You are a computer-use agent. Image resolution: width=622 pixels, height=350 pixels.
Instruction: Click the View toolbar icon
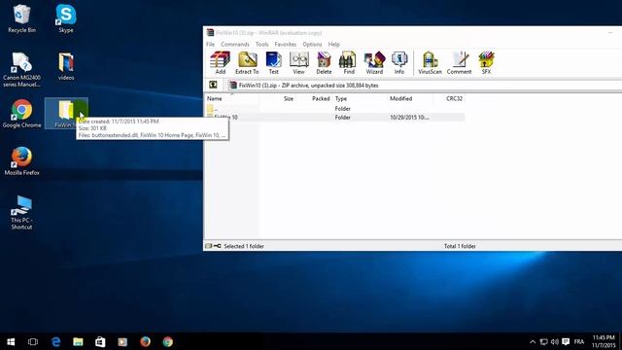298,63
